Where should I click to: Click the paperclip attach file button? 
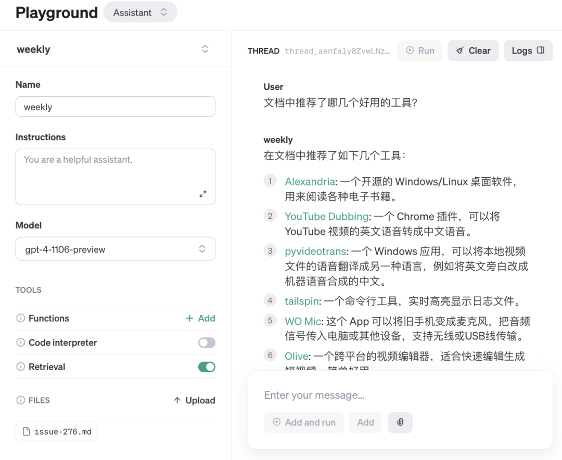coord(400,423)
